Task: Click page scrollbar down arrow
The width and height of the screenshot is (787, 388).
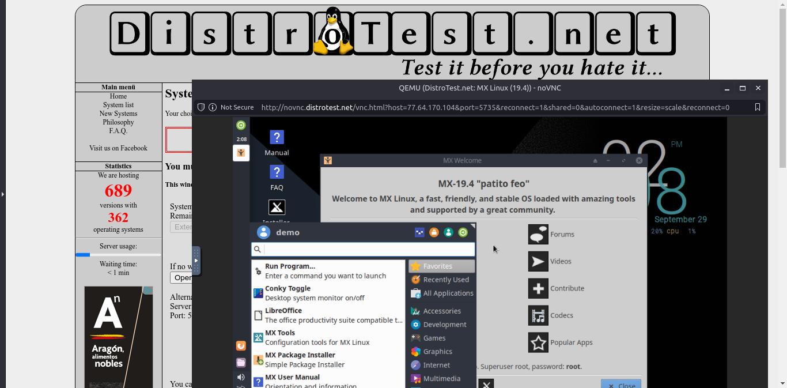Action: [782, 383]
